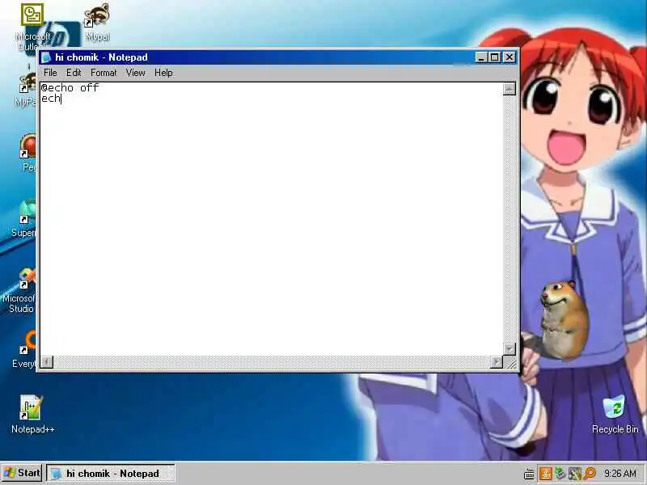Open the View menu in Notepad
Viewport: 647px width, 485px height.
[135, 73]
